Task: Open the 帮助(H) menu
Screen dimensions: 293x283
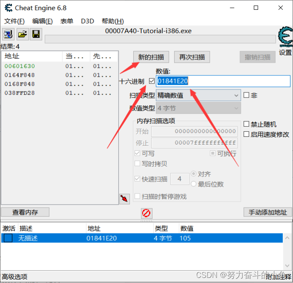Action: point(113,21)
